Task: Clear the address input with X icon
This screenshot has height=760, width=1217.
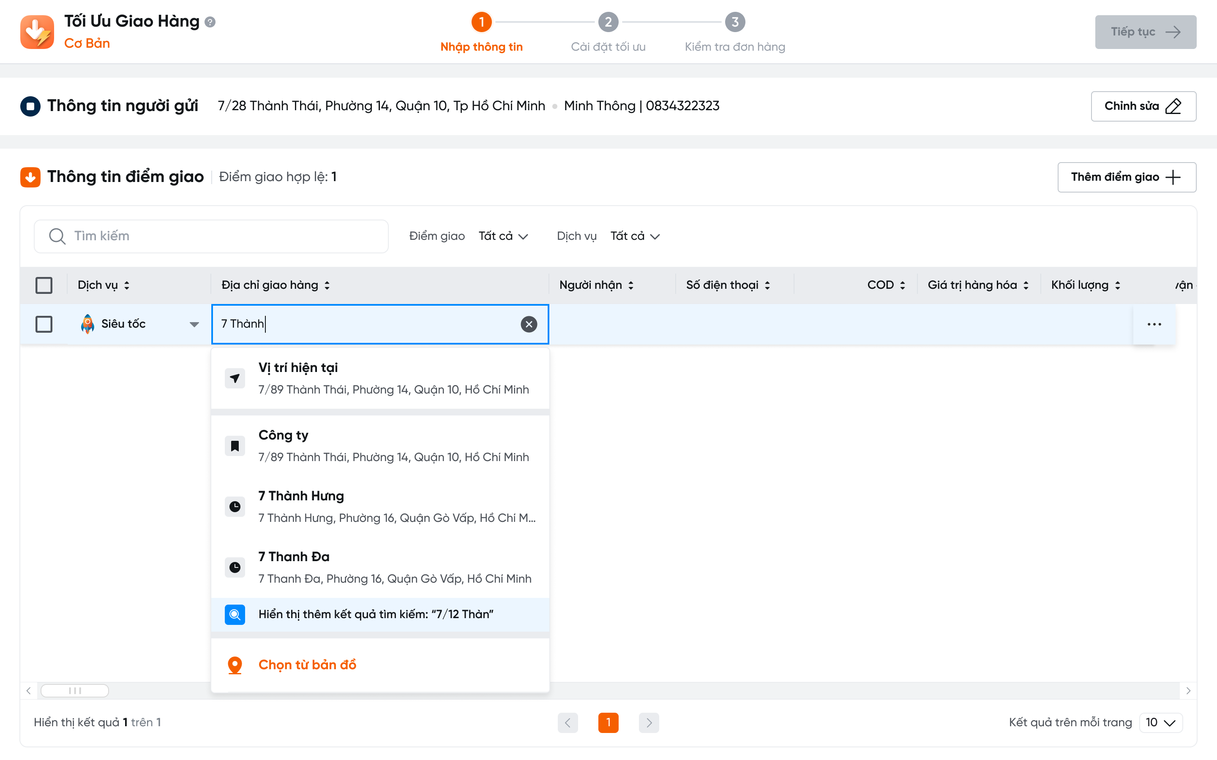Action: (529, 324)
